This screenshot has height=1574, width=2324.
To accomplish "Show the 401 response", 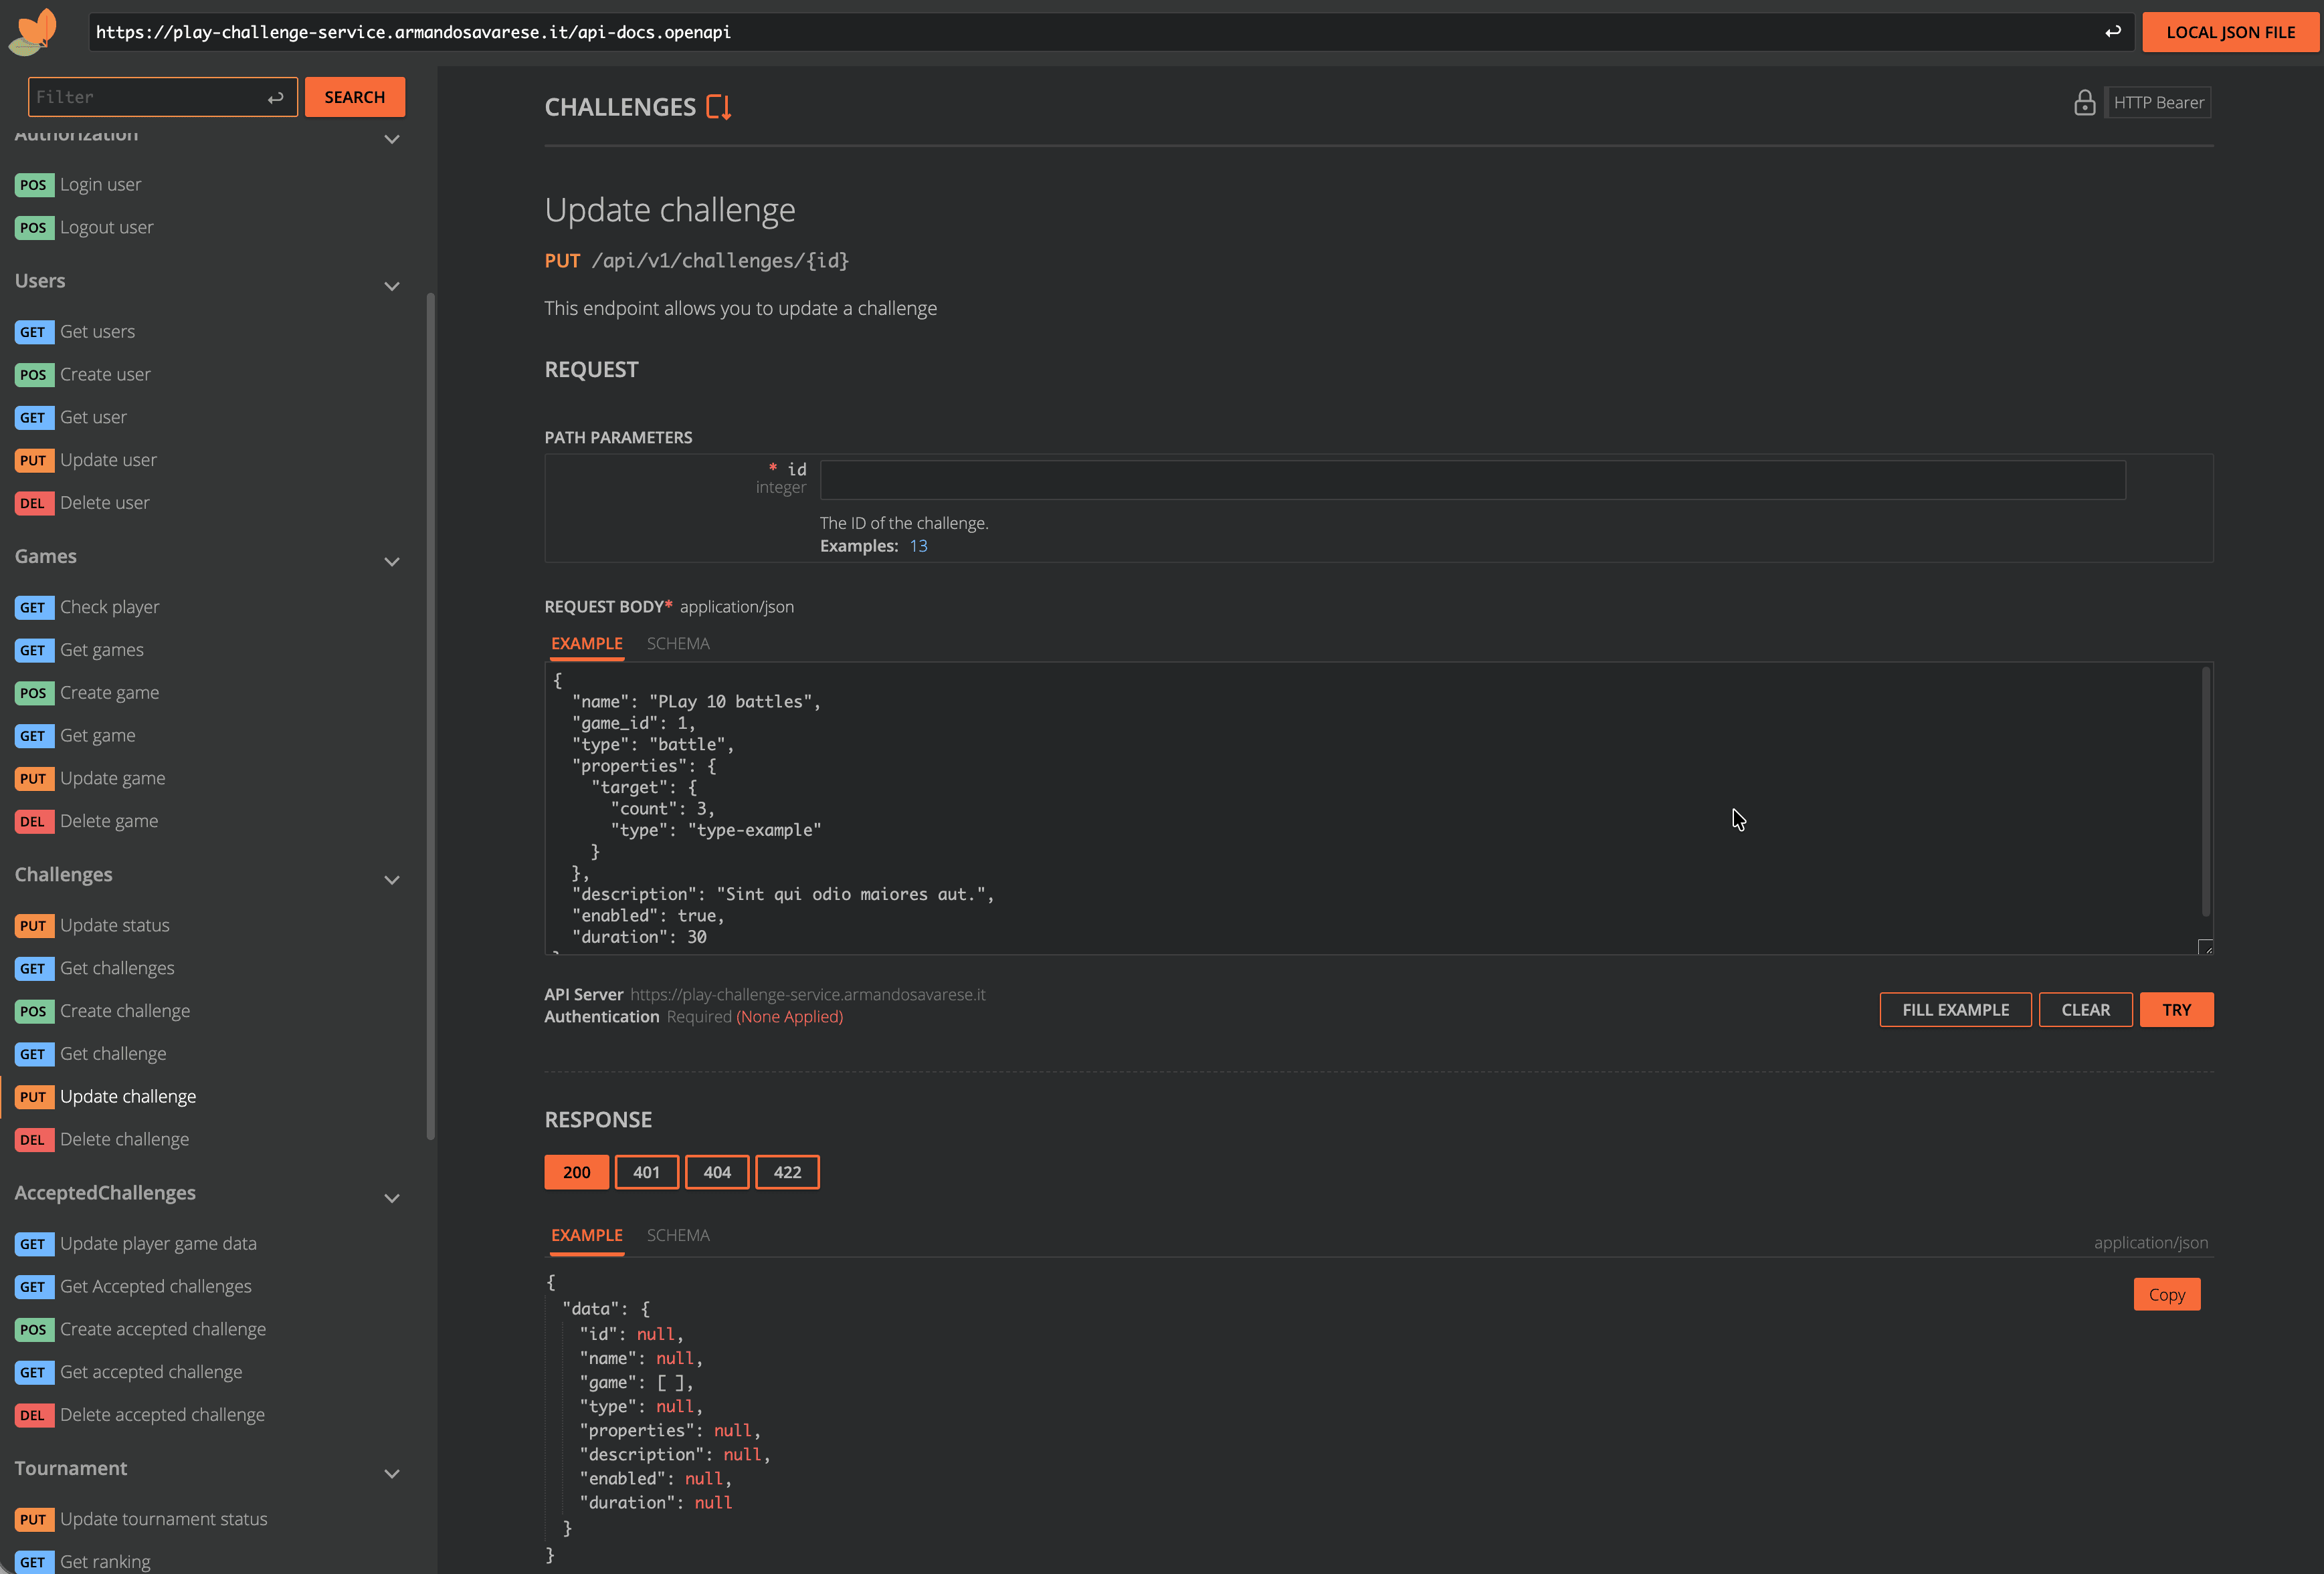I will [646, 1172].
